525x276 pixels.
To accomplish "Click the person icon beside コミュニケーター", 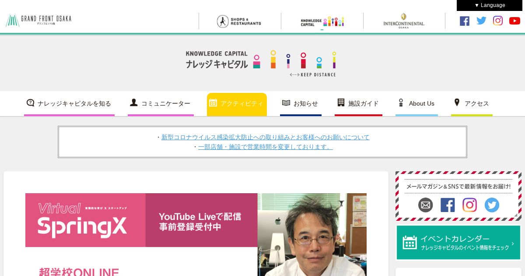I will pos(134,103).
